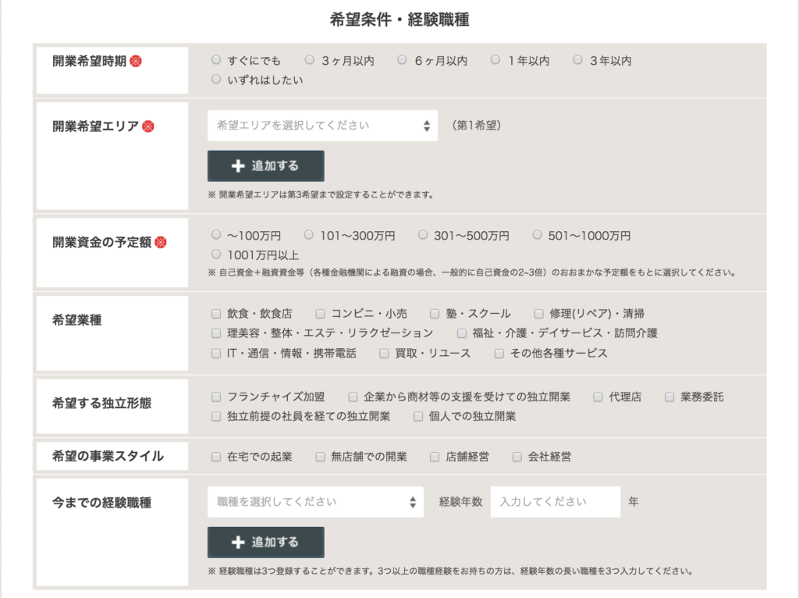Select the すぐにでも radio option
This screenshot has height=598, width=799.
[216, 60]
